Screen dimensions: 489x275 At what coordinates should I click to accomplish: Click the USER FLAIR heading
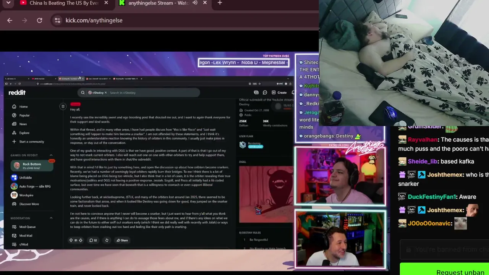[x=246, y=136]
